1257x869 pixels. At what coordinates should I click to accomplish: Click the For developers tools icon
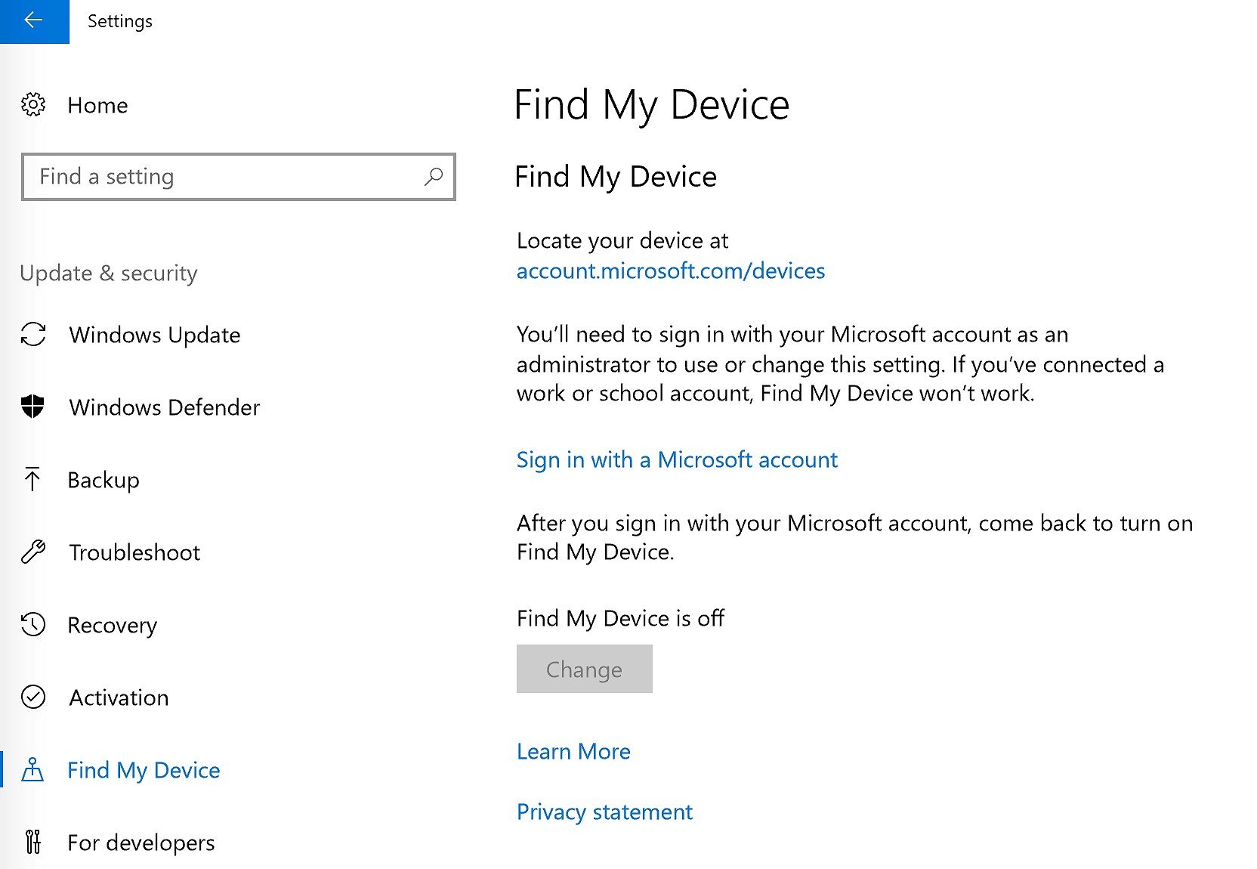pyautogui.click(x=33, y=841)
